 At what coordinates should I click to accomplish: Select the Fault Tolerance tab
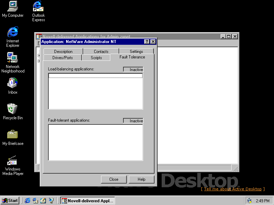[x=132, y=57]
